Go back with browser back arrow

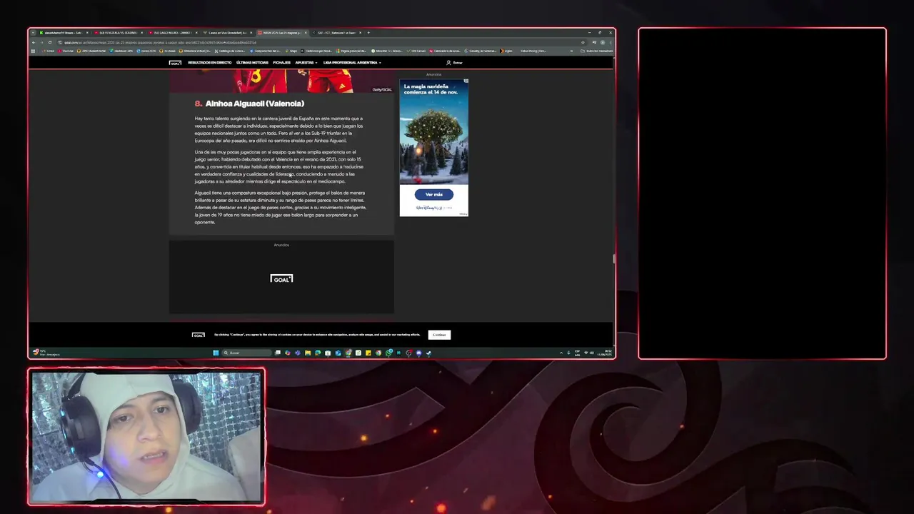pos(34,42)
